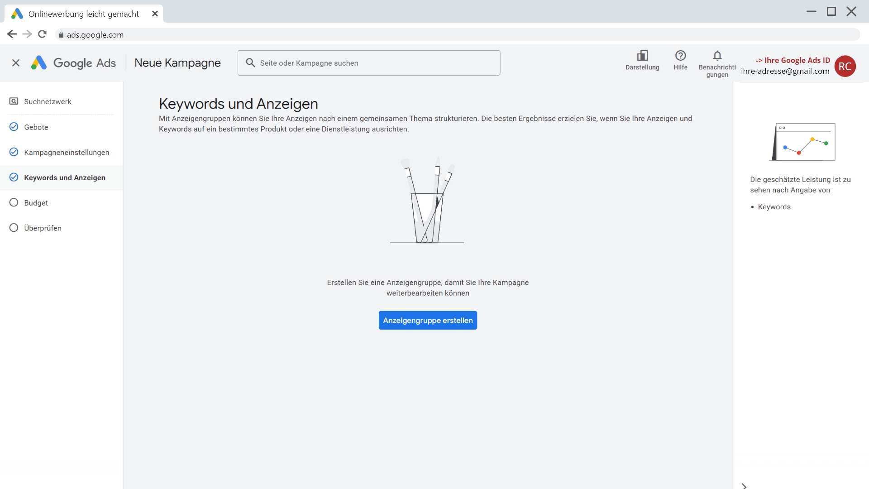Image resolution: width=869 pixels, height=489 pixels.
Task: Open the Darstellung settings icon
Action: click(642, 56)
